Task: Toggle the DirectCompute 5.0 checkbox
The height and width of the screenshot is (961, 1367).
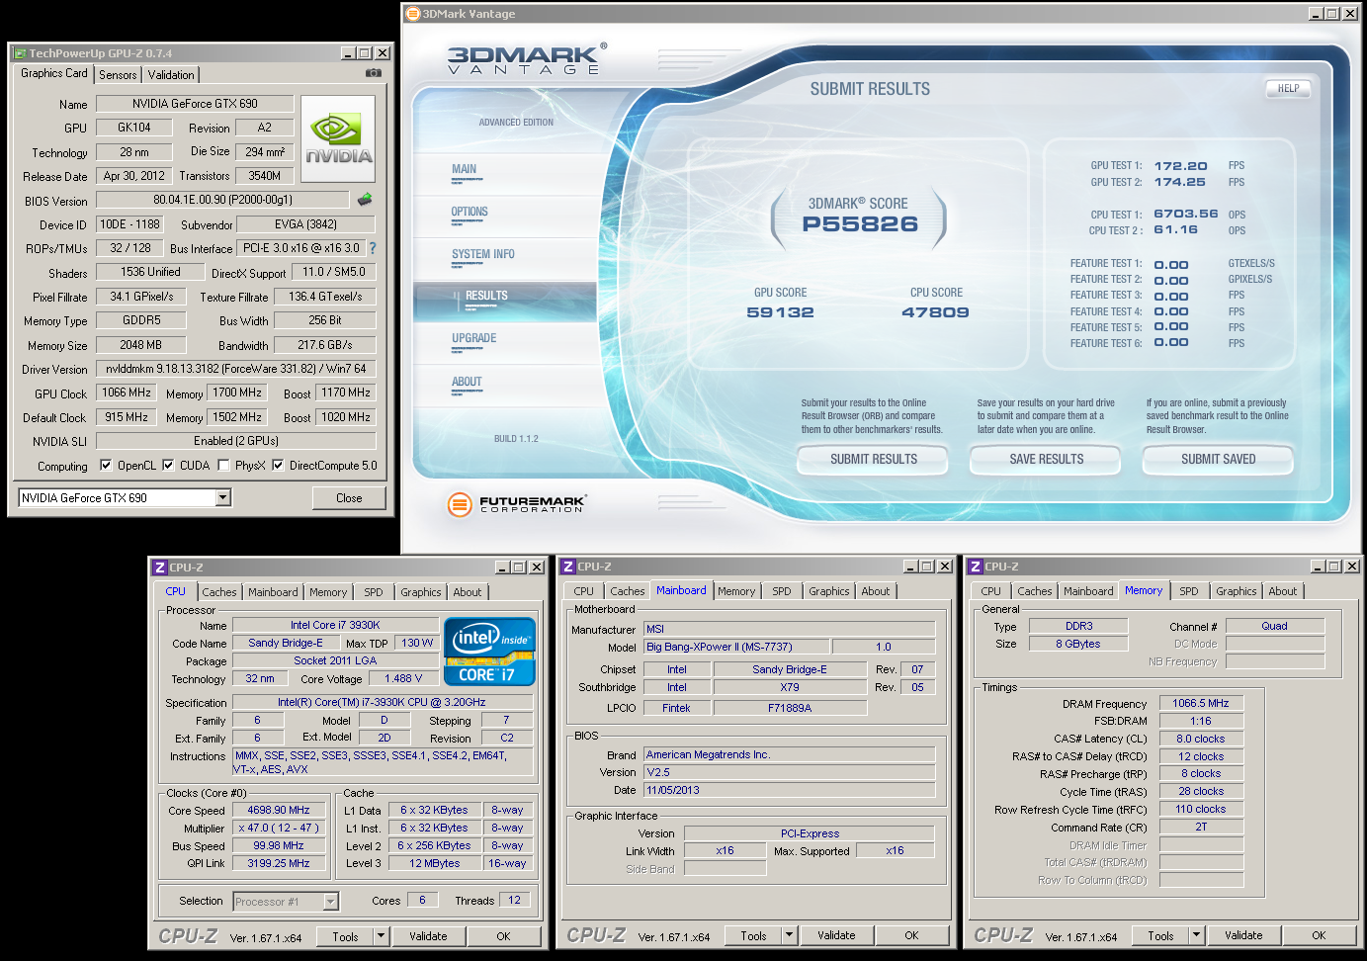Action: pos(278,465)
